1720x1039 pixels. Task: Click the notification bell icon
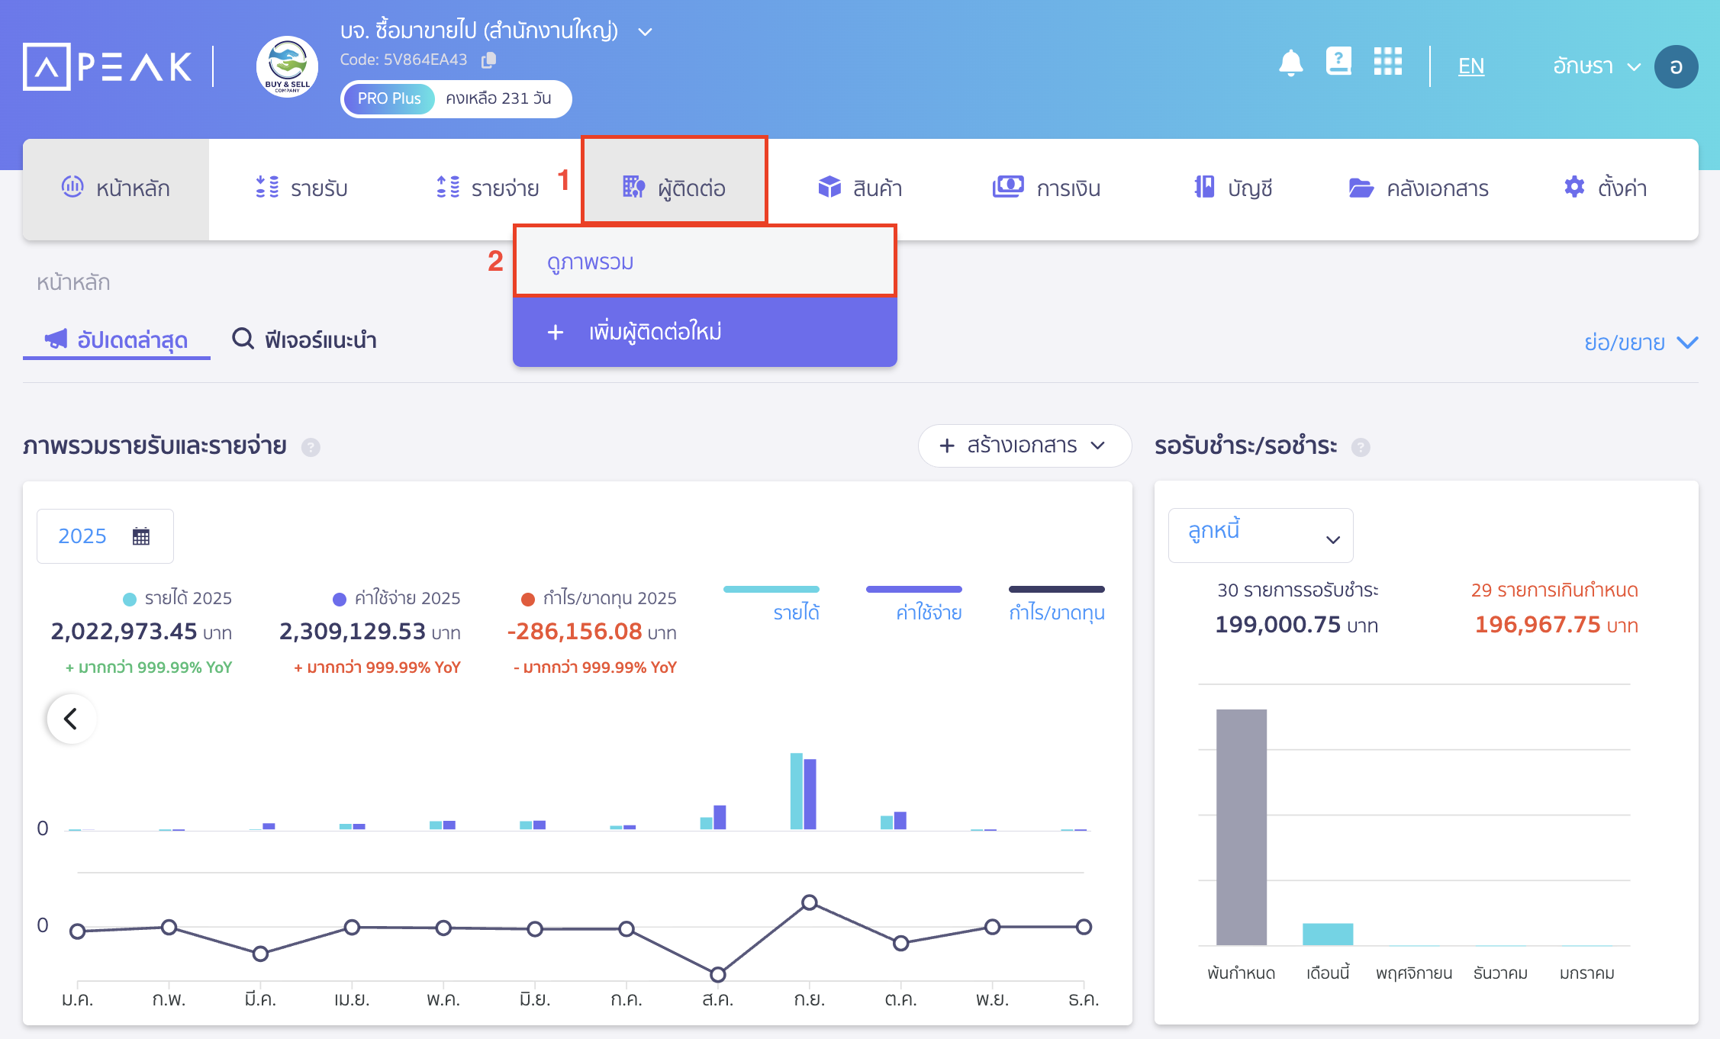[1290, 63]
